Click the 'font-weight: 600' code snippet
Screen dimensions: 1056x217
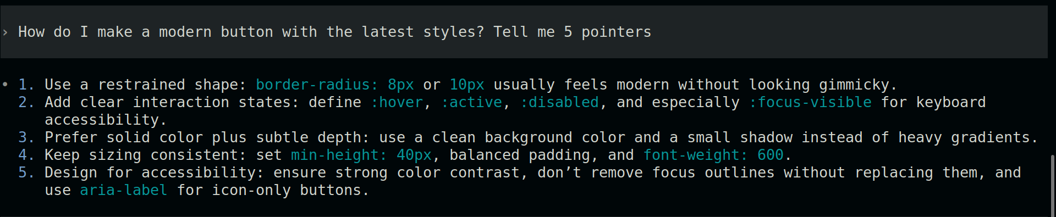pyautogui.click(x=713, y=155)
